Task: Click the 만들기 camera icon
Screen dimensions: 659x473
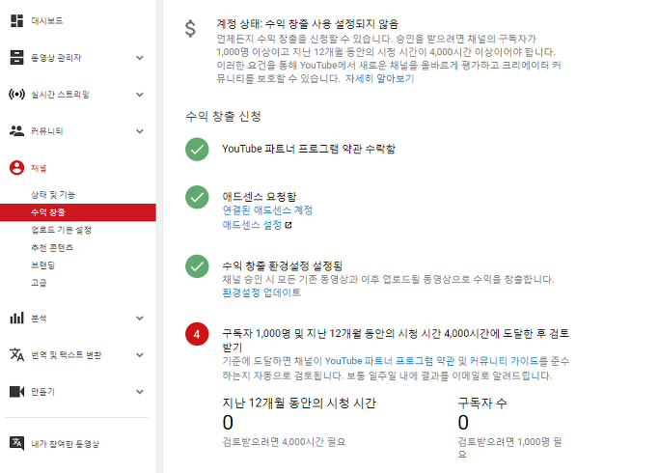Action: click(x=16, y=392)
